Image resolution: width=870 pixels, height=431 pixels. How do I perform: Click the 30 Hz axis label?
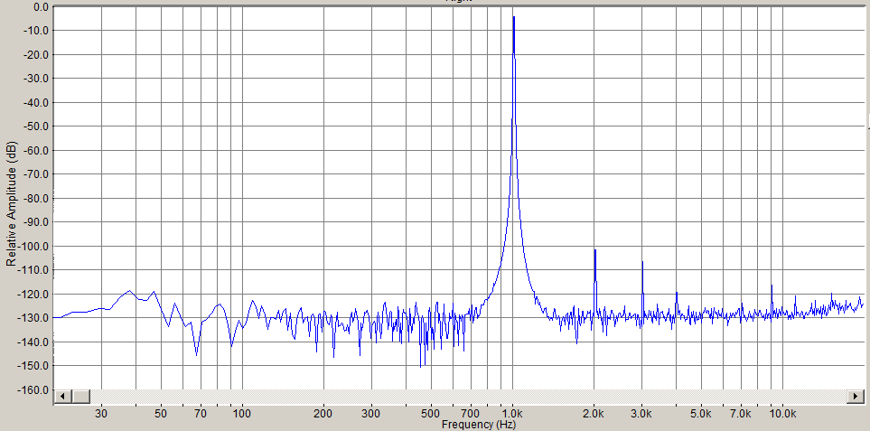point(101,413)
